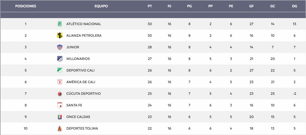Click the Deportivo Cali team crest

(60, 70)
